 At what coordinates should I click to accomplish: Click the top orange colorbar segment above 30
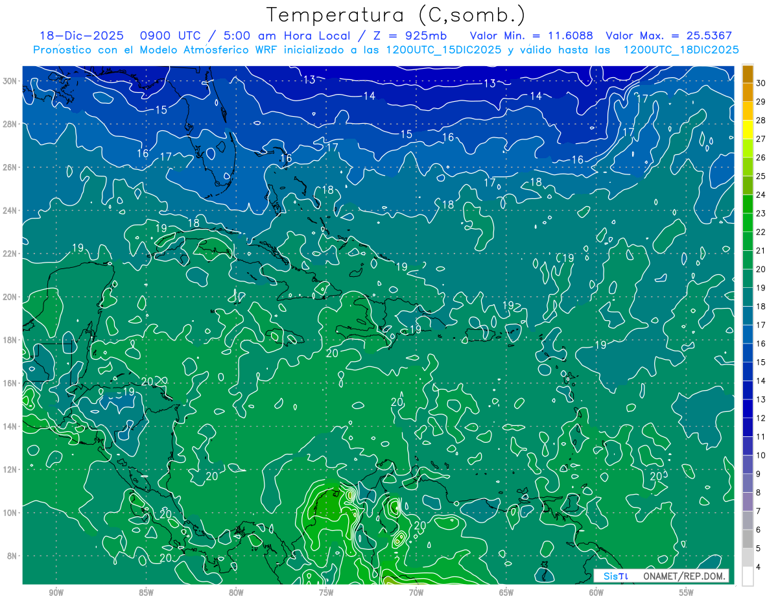click(748, 74)
